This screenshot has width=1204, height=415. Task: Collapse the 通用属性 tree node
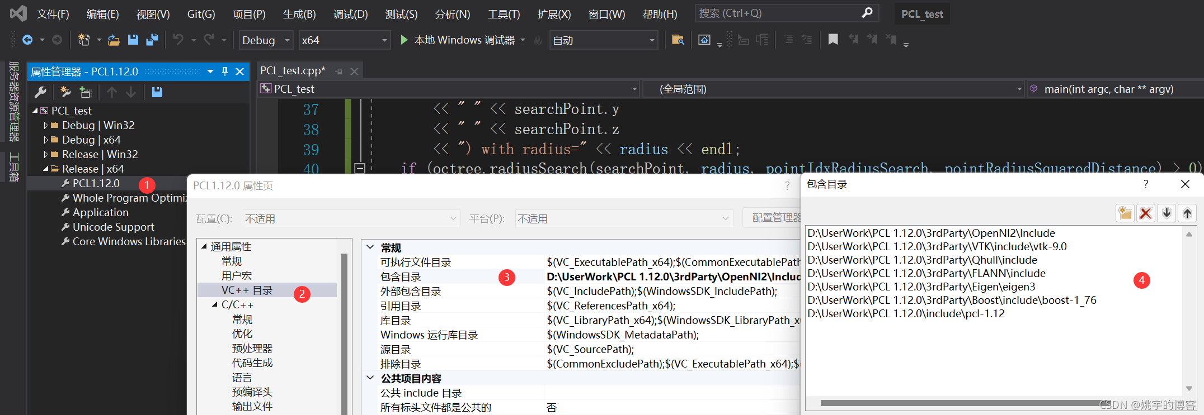(204, 246)
